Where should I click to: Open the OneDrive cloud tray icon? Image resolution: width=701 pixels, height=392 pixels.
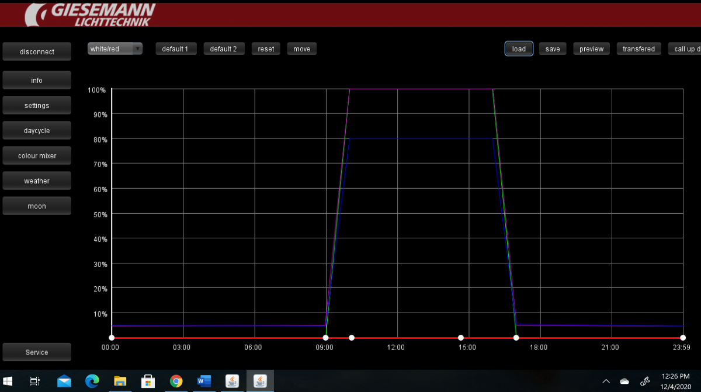click(x=624, y=381)
